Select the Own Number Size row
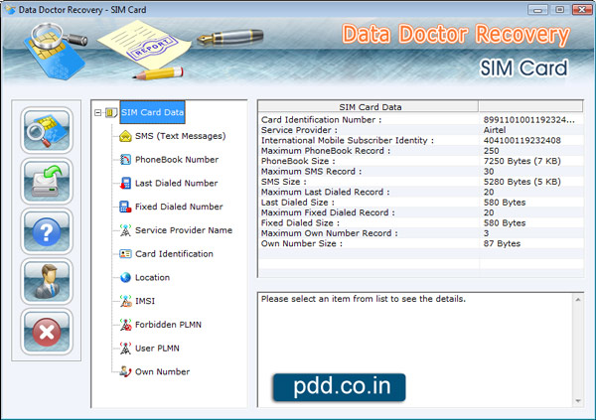596x420 pixels. 421,243
